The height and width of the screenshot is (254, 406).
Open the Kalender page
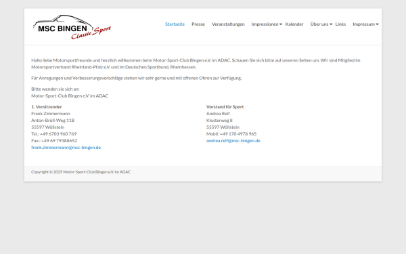coord(294,24)
